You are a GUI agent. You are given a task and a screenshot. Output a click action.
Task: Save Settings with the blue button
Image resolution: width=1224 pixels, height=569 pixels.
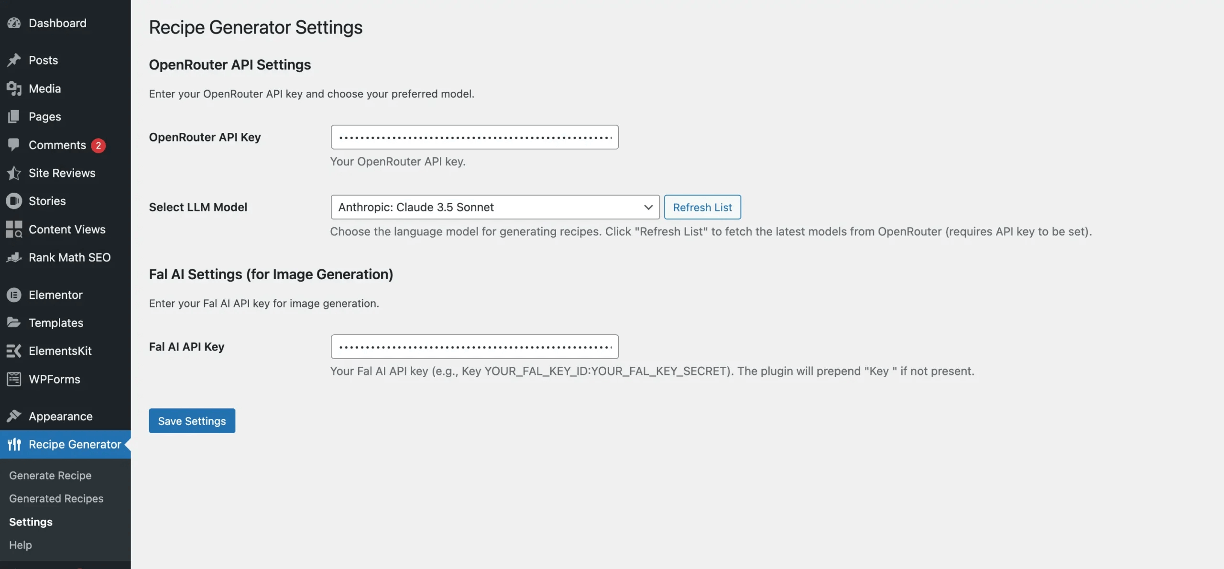[192, 421]
